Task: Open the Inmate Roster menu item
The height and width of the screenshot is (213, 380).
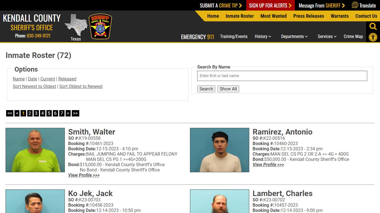Action: click(x=240, y=16)
